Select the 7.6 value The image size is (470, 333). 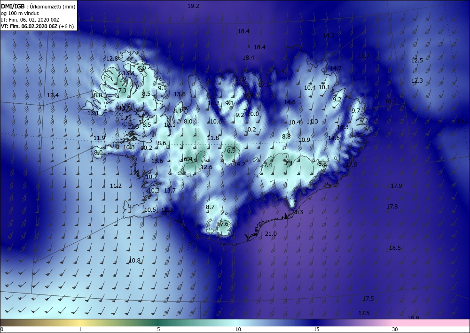tap(224, 224)
